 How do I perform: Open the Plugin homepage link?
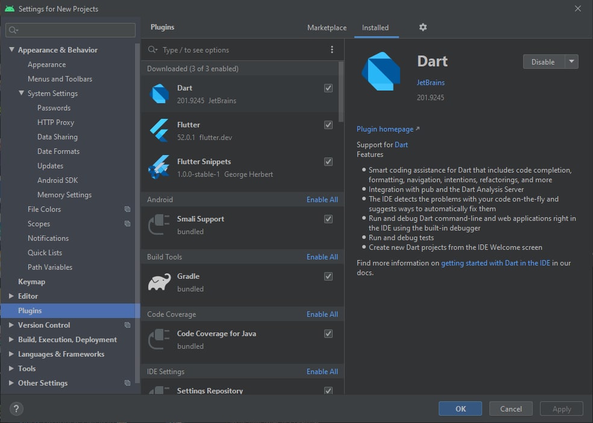click(385, 129)
